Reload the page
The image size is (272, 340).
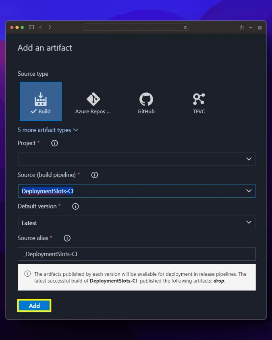pos(185,27)
